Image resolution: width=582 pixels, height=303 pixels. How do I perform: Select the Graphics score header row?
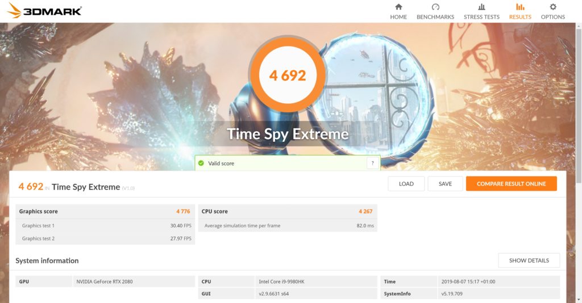(105, 212)
